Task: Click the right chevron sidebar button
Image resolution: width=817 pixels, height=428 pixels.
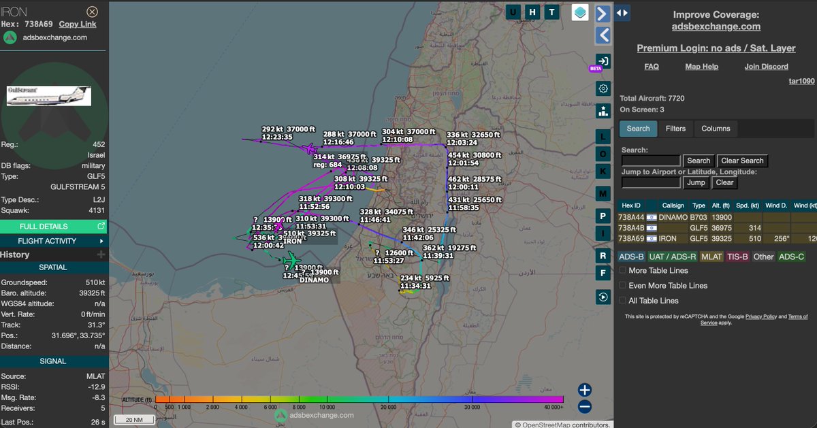Action: pos(603,14)
